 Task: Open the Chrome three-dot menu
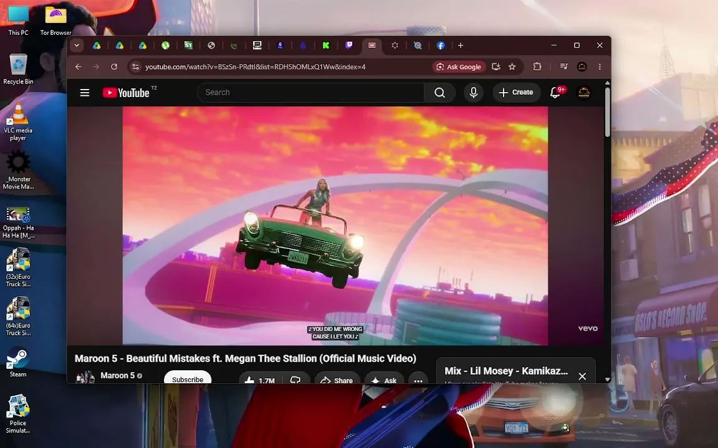pos(600,67)
